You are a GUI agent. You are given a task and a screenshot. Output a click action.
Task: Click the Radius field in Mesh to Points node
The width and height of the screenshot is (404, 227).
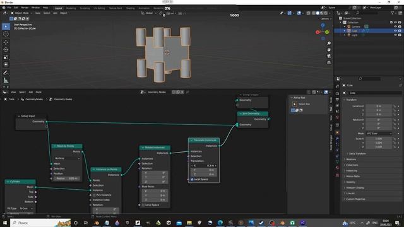pyautogui.click(x=67, y=178)
